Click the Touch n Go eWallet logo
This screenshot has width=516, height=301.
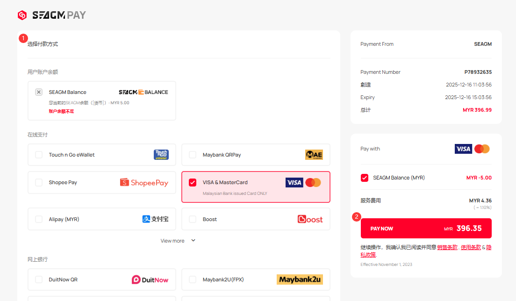tap(161, 155)
